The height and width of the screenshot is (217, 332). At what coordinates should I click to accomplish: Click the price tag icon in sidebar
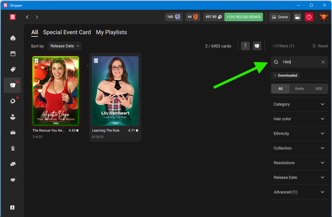pos(13,69)
